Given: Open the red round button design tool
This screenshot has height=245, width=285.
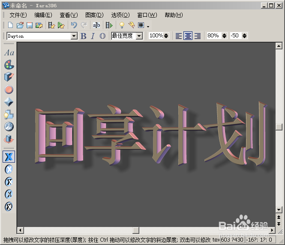Looking at the screenshot, I should click(x=9, y=89).
